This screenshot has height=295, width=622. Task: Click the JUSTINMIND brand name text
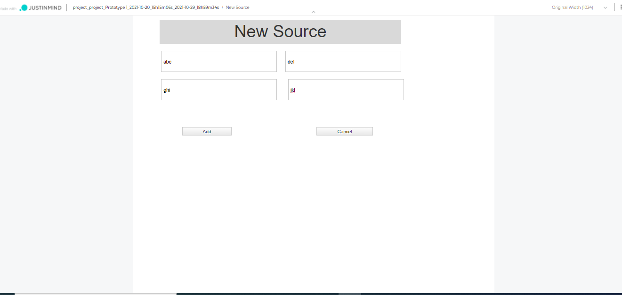[45, 8]
